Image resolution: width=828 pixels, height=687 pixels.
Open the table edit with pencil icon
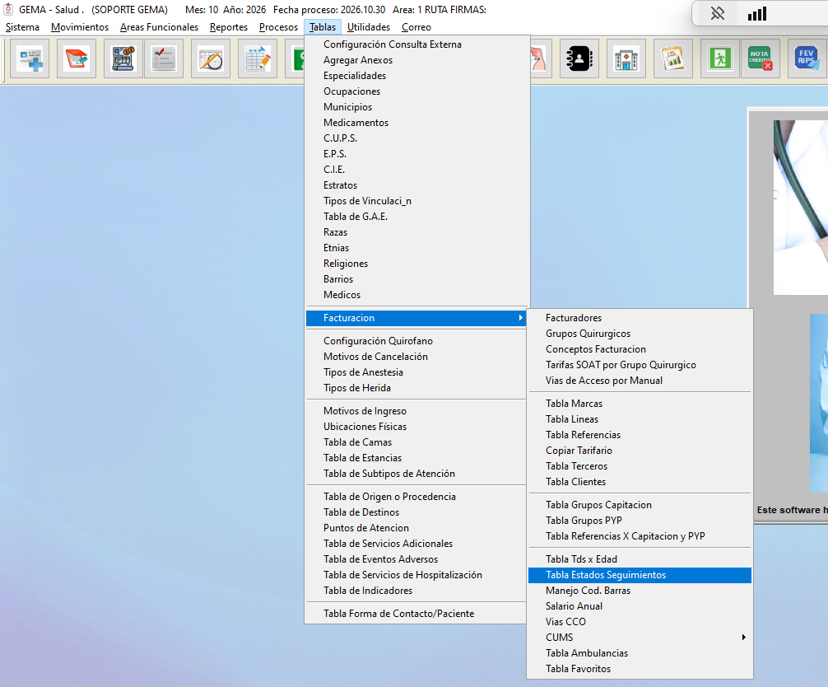pos(258,58)
